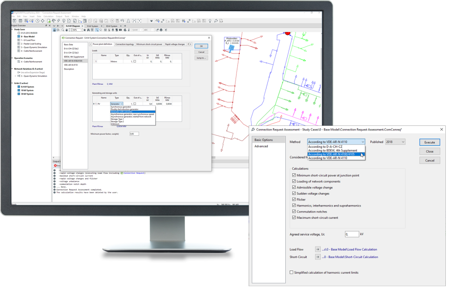Toggle Out of service checkbox in Motors row
Screen dimensions: 461x306
pos(135,61)
